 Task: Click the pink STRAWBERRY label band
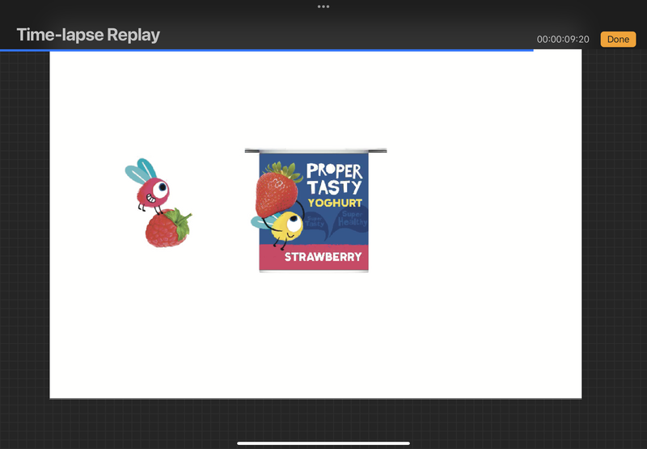tap(315, 258)
